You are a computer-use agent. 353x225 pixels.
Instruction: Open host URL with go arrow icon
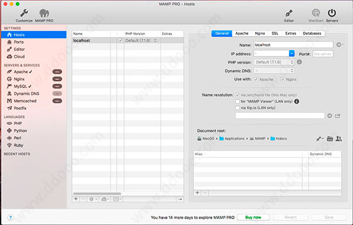pos(329,115)
